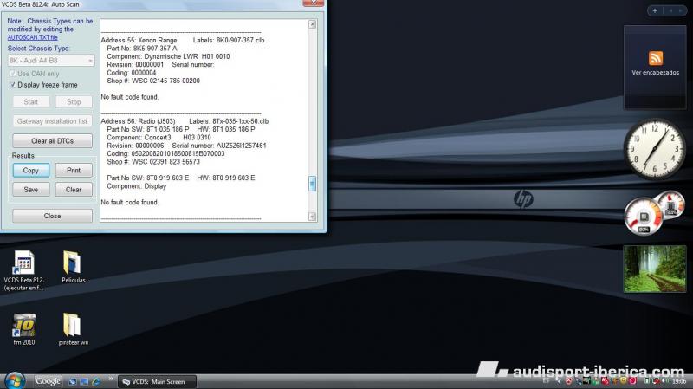Click the RSS feed headlines gadget icon
This screenshot has width=693, height=389.
656,58
